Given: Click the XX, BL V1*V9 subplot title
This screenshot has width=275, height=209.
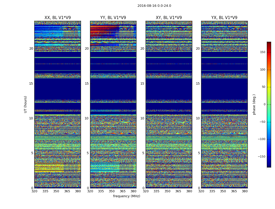Looking at the screenshot, I should [58, 18].
